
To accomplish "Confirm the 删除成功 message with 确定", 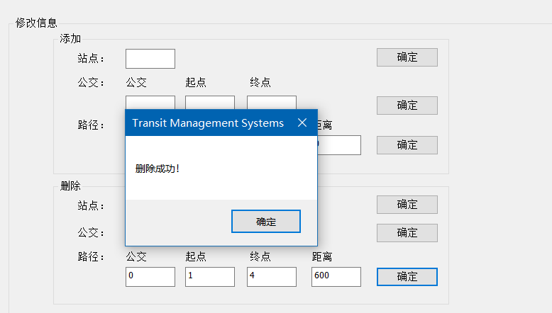I will 266,222.
